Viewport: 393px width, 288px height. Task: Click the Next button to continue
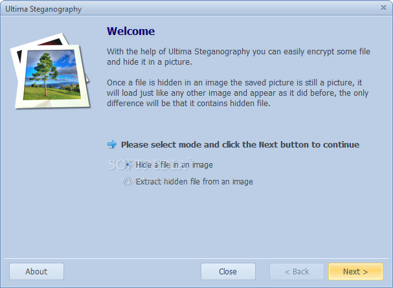(355, 271)
